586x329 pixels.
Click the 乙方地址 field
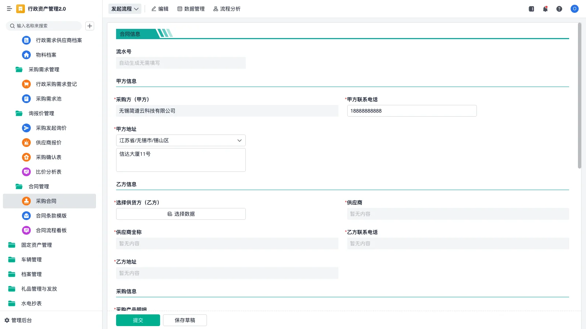(x=227, y=273)
